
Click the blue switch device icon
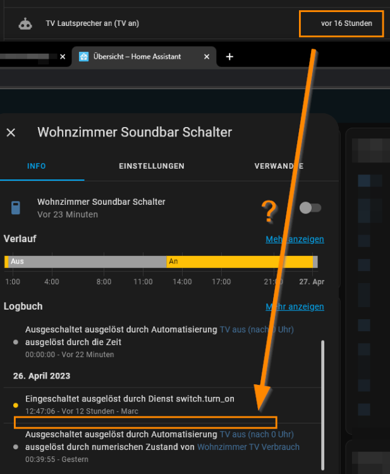(x=16, y=208)
